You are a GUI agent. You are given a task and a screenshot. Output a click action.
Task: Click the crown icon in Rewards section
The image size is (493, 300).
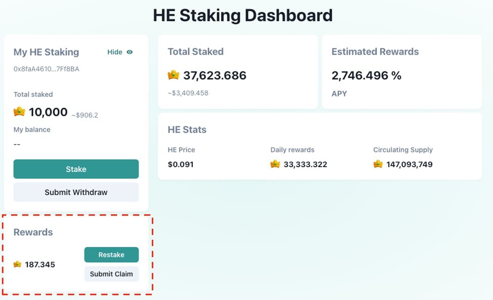coord(18,264)
